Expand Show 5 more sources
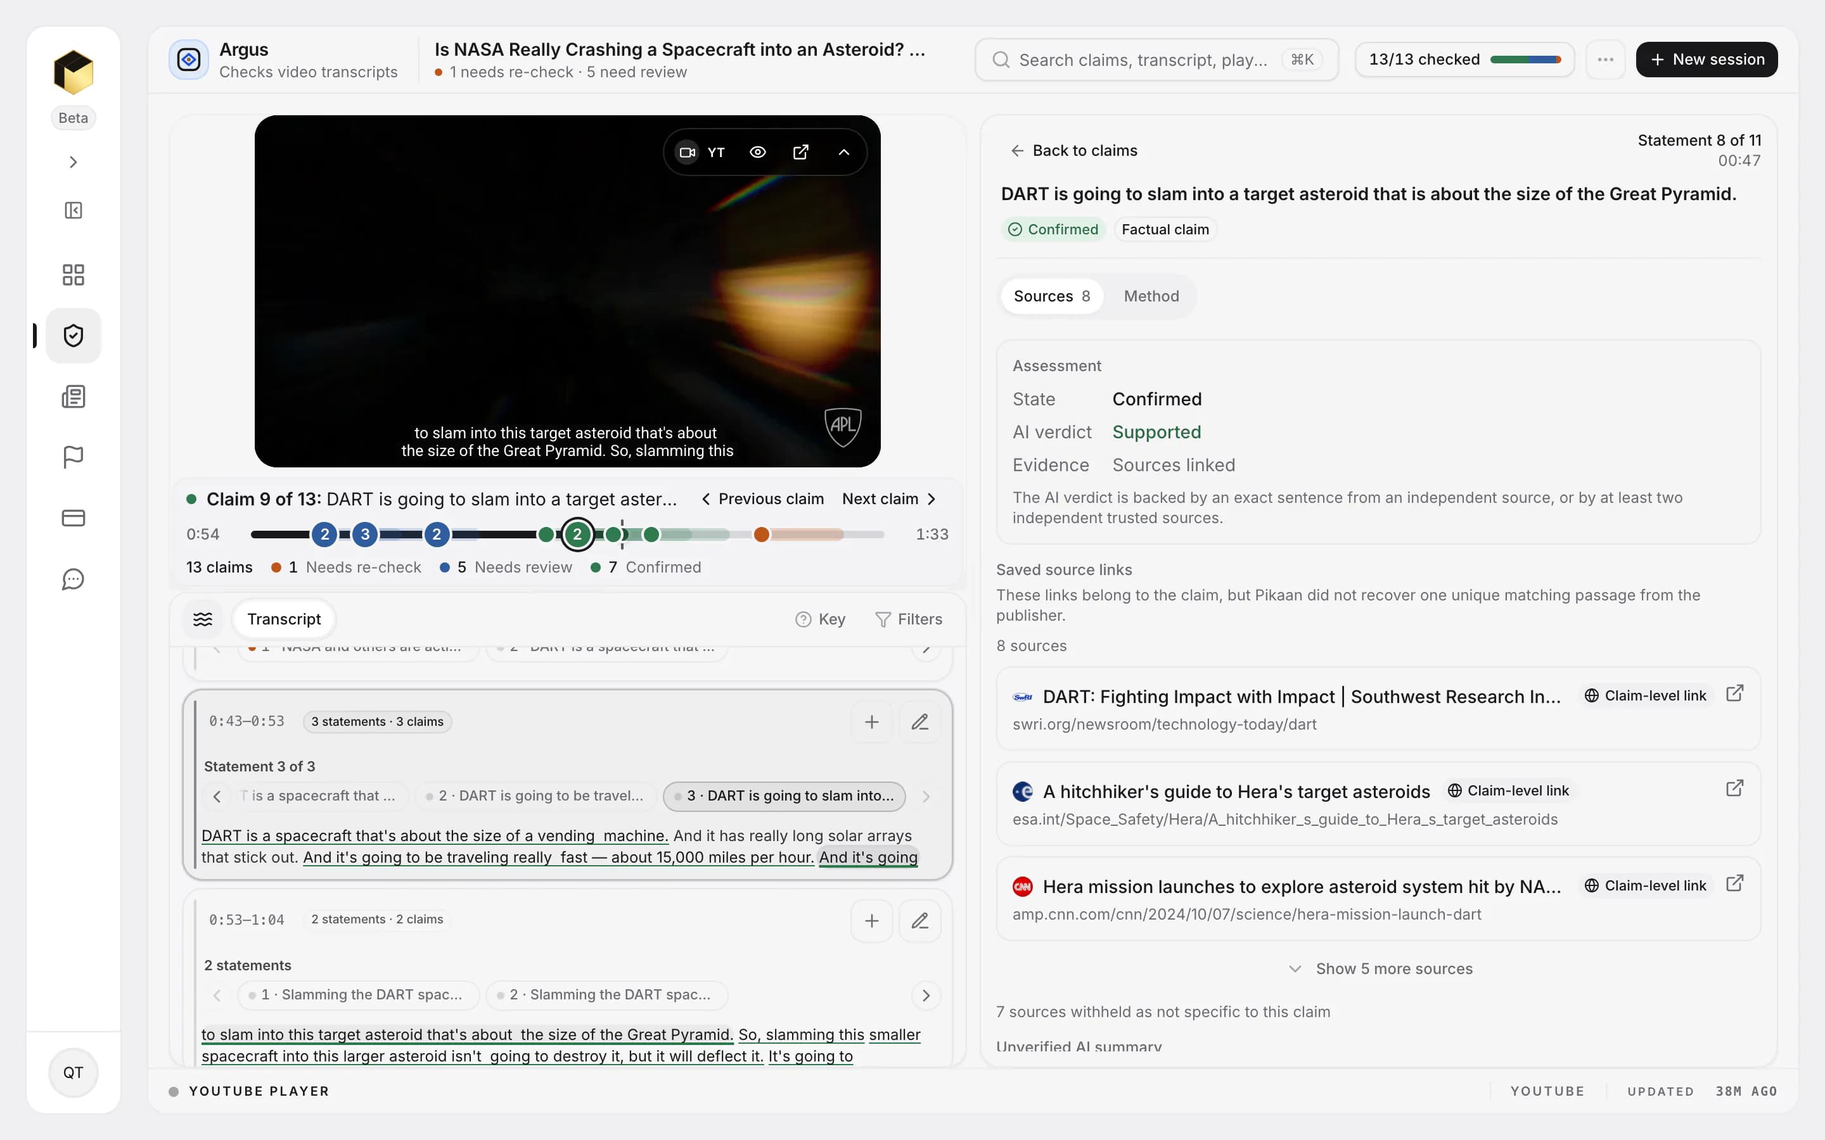1825x1140 pixels. [x=1380, y=969]
